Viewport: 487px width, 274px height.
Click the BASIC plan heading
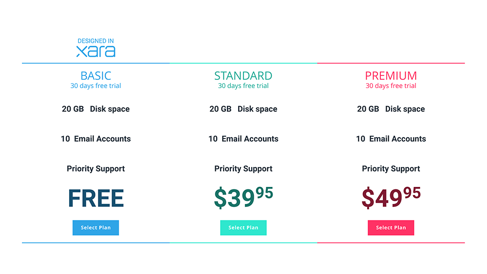click(96, 75)
